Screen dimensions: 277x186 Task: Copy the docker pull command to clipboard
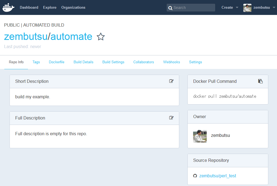pyautogui.click(x=260, y=81)
